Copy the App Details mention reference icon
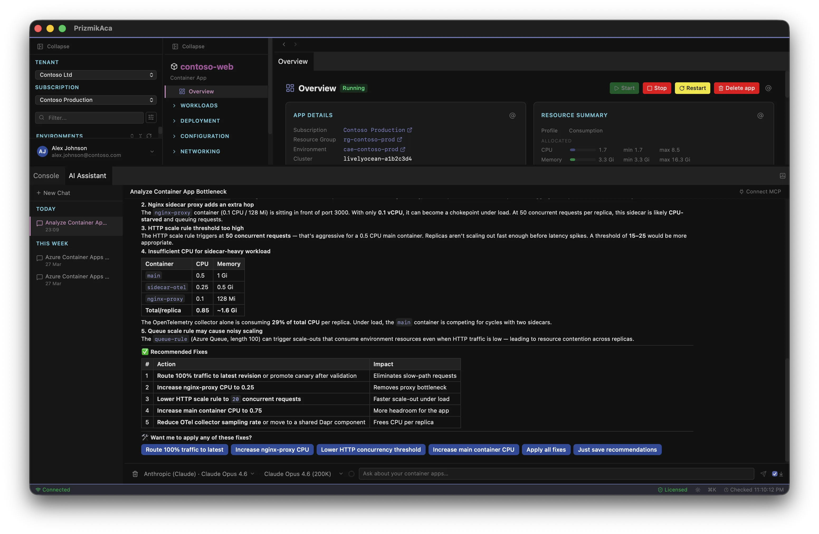Image resolution: width=819 pixels, height=534 pixels. click(x=512, y=116)
